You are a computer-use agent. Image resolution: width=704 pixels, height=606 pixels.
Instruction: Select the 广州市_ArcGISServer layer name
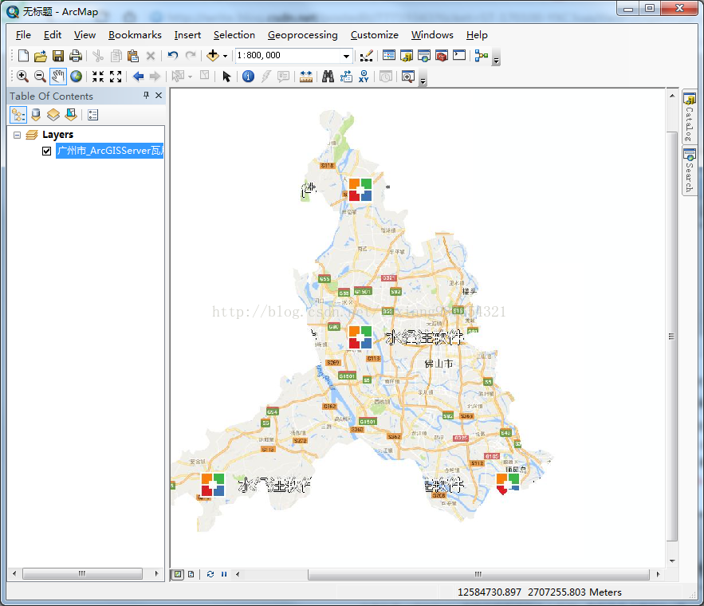(x=110, y=151)
